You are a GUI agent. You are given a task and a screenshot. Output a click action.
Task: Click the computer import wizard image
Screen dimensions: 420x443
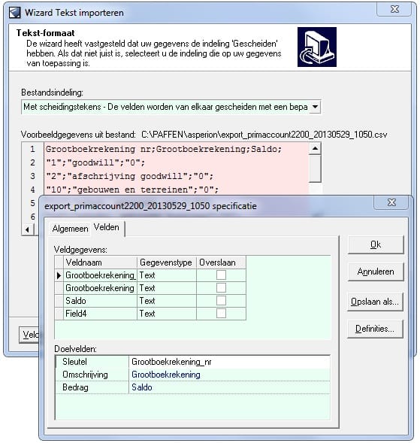317,47
